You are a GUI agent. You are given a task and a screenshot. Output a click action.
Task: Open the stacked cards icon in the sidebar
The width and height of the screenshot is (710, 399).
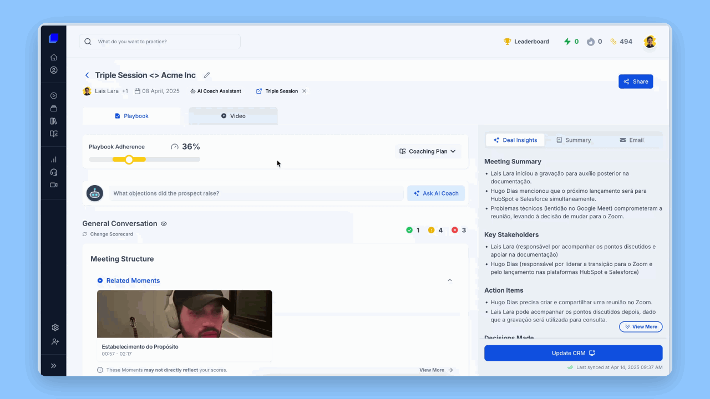[x=54, y=108]
